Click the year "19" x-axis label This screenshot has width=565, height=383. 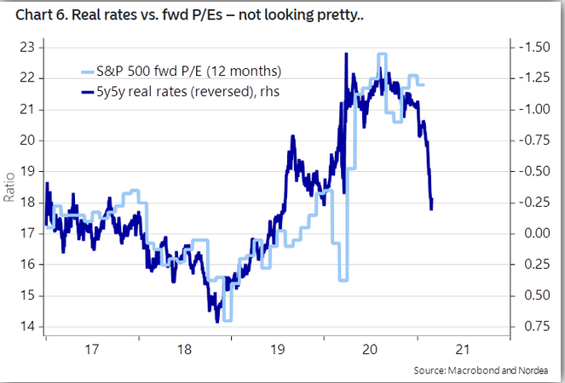(x=278, y=349)
